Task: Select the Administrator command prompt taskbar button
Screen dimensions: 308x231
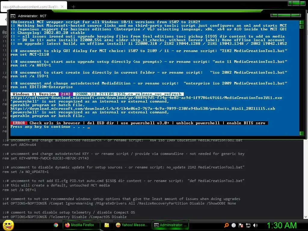Action: point(170,225)
